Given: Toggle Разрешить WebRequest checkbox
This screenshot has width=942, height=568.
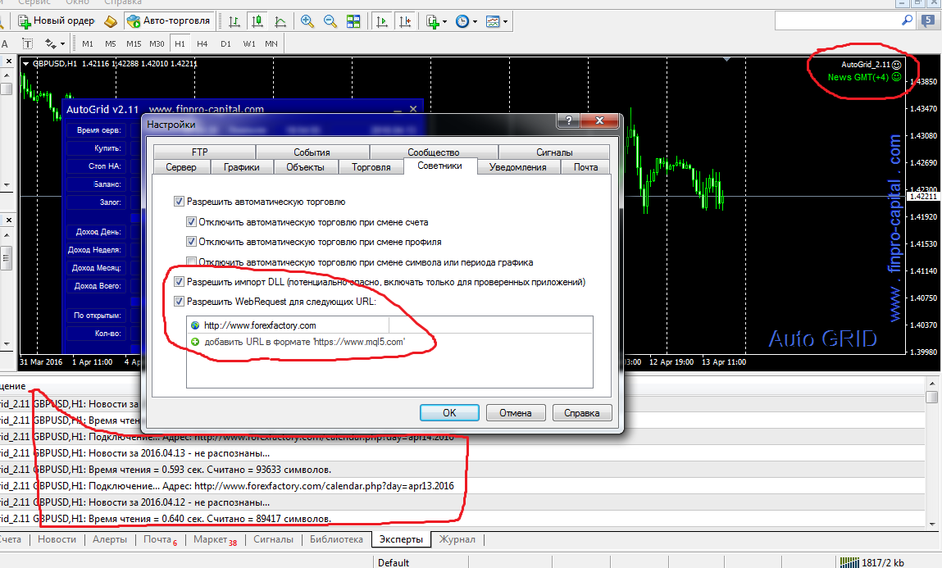Looking at the screenshot, I should [179, 302].
